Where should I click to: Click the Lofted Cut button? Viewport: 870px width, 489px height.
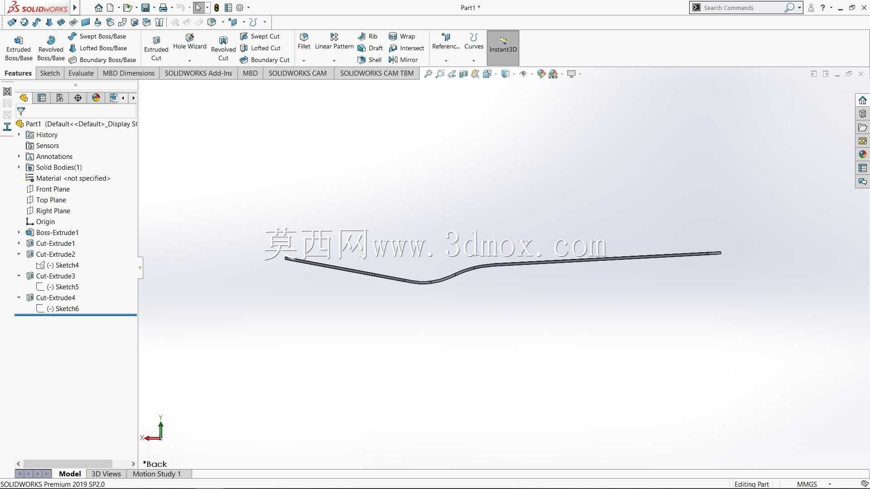[261, 48]
